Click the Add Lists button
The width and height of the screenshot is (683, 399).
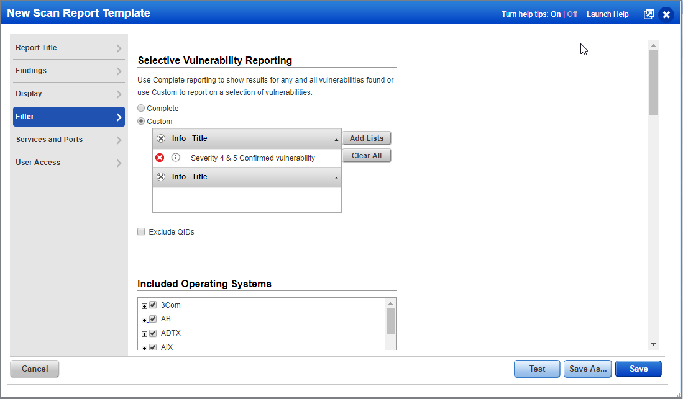(x=366, y=138)
